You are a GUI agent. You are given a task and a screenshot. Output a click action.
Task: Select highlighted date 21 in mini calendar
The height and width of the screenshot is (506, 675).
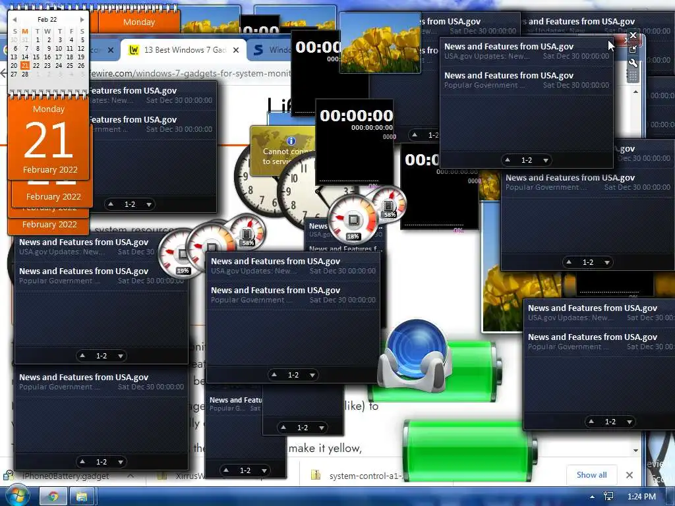(25, 65)
